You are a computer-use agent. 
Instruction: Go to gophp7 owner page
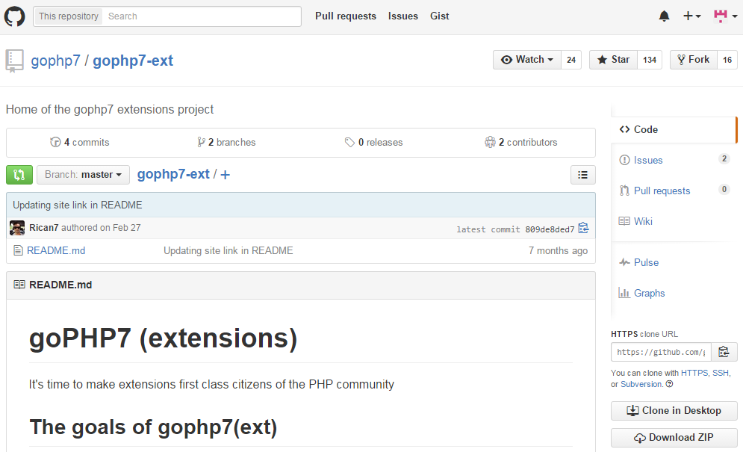[x=55, y=61]
